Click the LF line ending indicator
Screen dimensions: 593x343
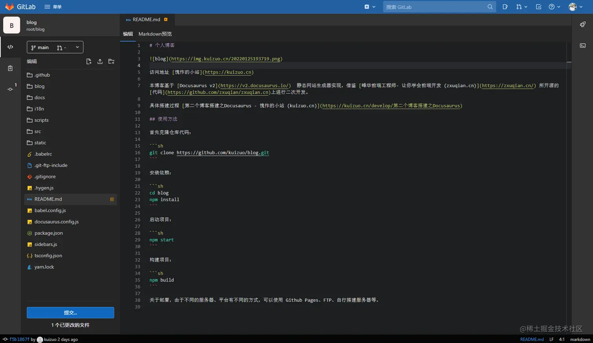[551, 339]
